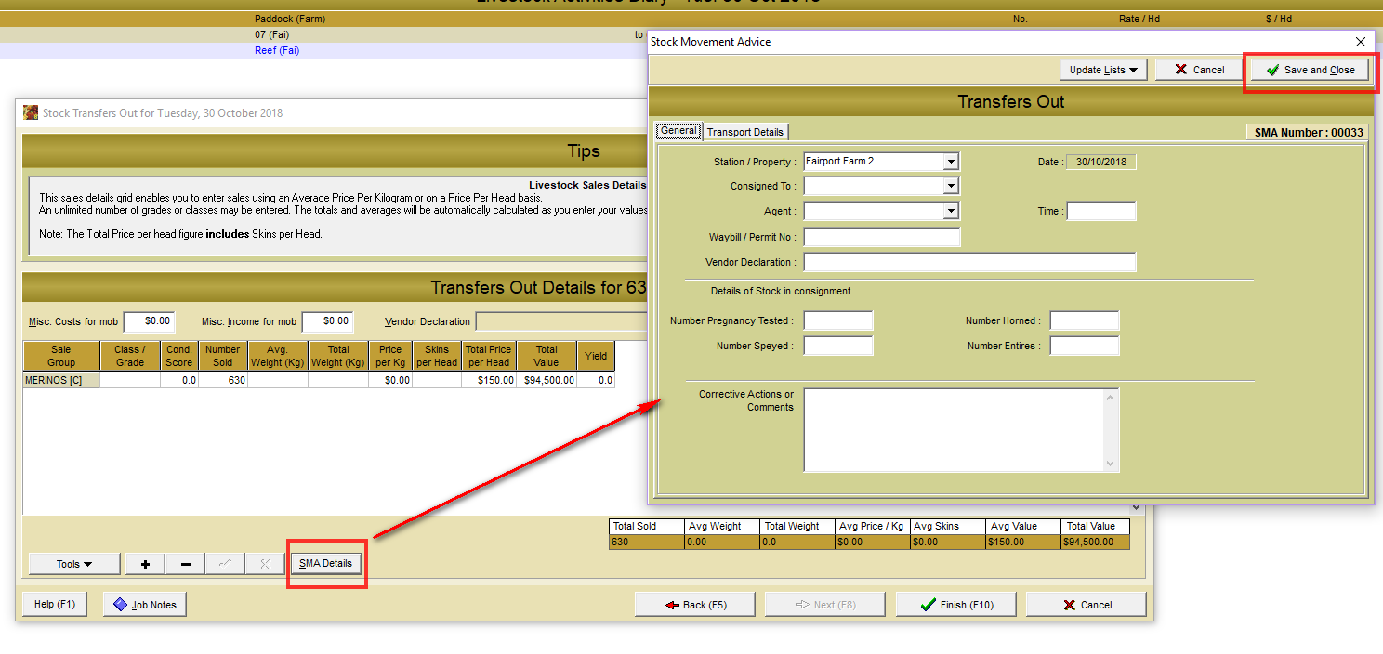
Task: Click the minus remove row button
Action: point(186,564)
